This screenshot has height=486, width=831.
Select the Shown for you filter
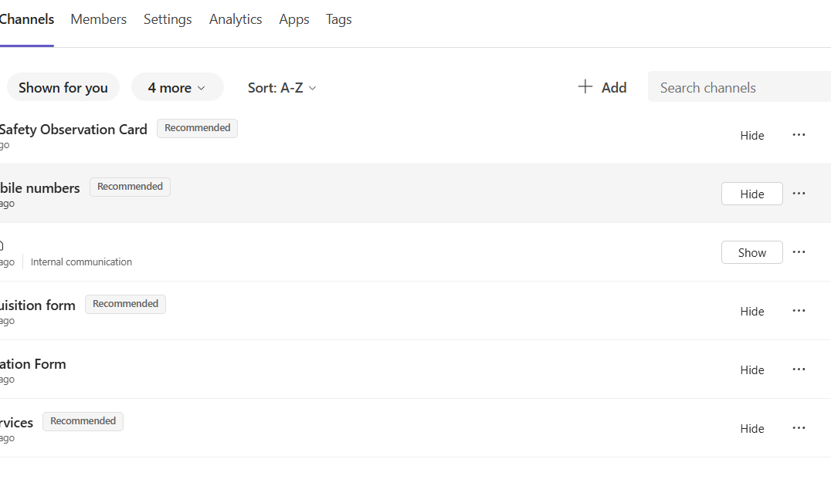(x=63, y=88)
